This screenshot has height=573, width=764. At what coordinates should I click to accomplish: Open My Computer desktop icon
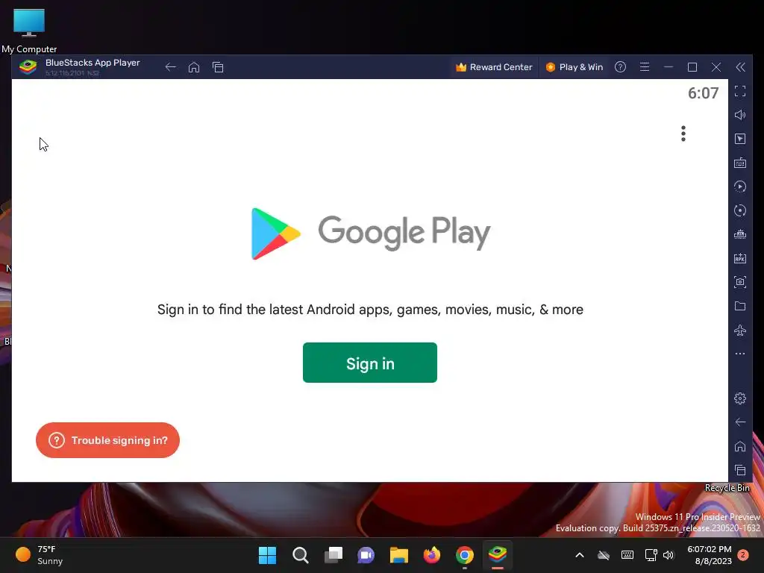coord(29,30)
